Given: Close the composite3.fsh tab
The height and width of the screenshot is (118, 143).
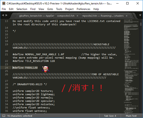Looking at the screenshot, I should (77, 16).
